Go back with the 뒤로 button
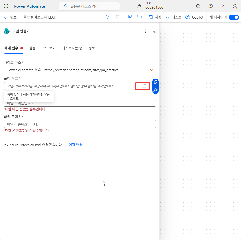 (x=10, y=17)
